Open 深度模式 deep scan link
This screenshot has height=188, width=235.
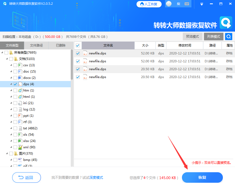96,177
